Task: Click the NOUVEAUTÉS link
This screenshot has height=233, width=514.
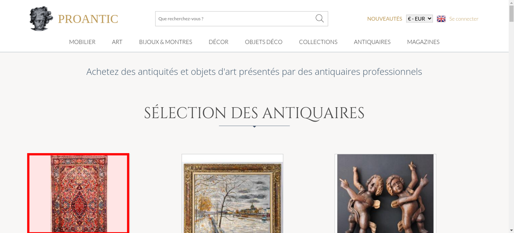Action: tap(384, 19)
